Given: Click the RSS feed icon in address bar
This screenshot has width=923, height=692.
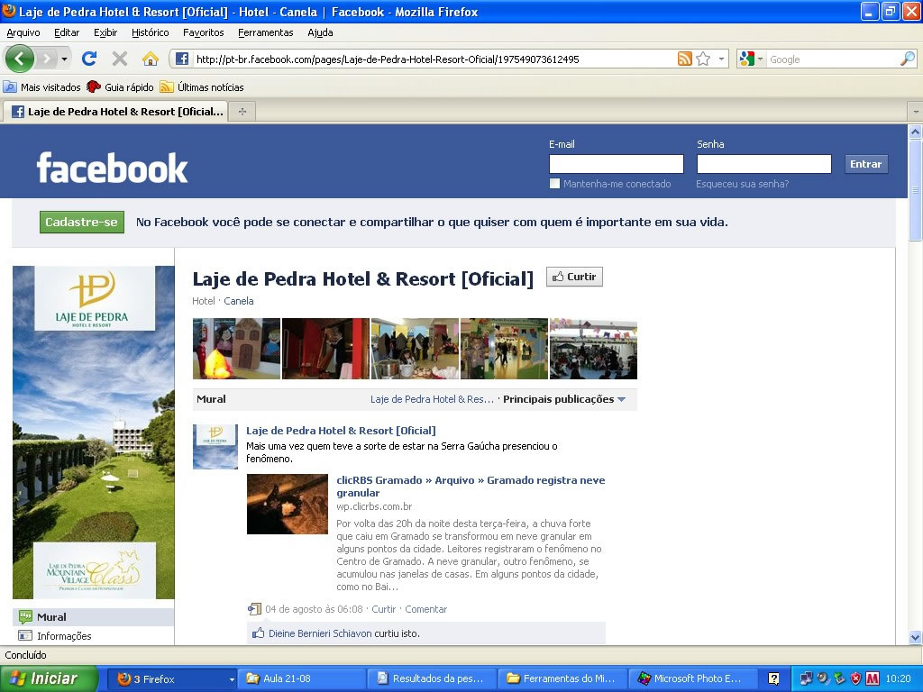Looking at the screenshot, I should click(685, 59).
